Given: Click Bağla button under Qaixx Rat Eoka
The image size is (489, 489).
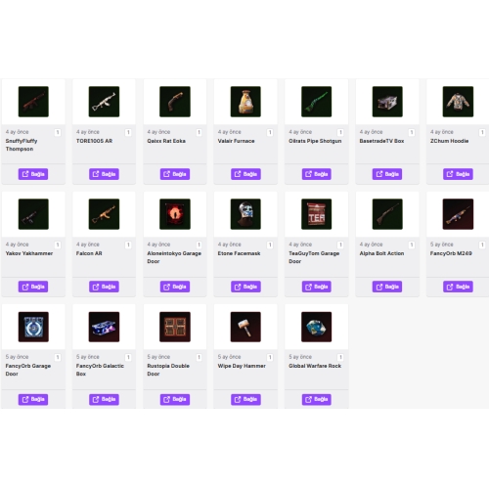Looking at the screenshot, I should tap(175, 174).
